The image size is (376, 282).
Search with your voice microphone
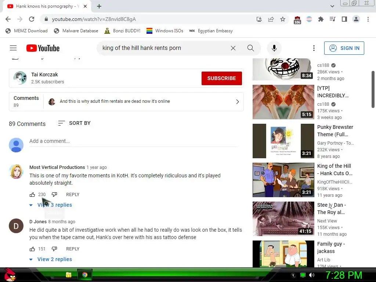click(x=274, y=48)
